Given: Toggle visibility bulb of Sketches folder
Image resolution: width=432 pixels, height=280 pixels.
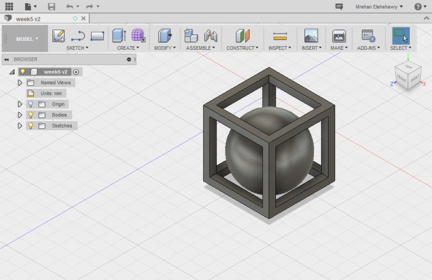Looking at the screenshot, I should (30, 126).
